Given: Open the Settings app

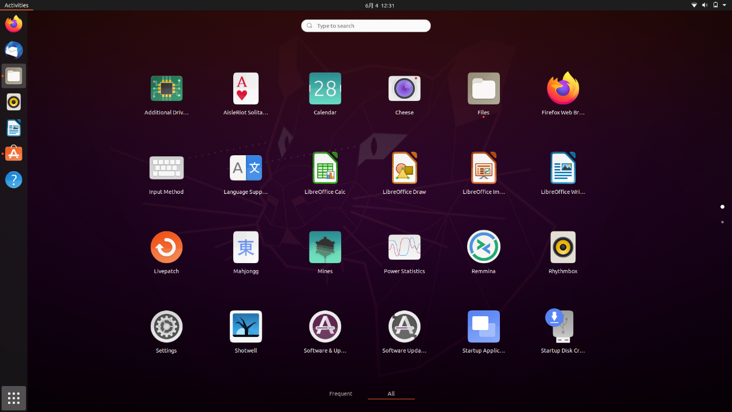Looking at the screenshot, I should click(x=166, y=327).
